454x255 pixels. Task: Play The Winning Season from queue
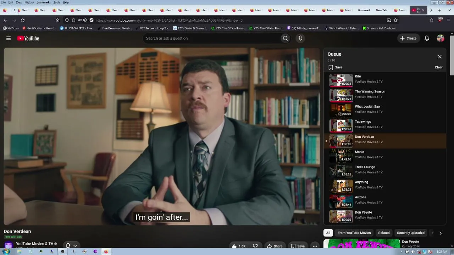[x=385, y=95]
